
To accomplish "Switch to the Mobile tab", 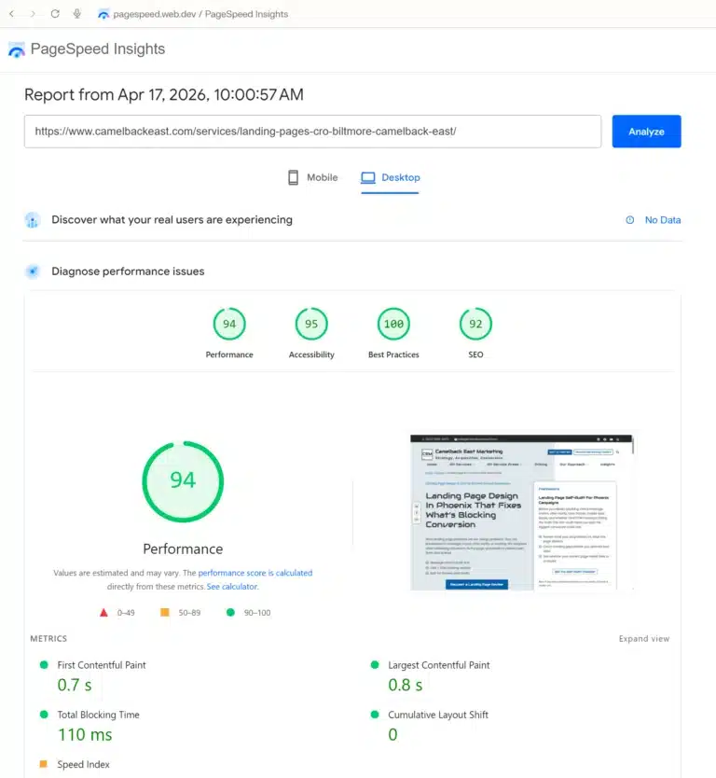I will 313,177.
